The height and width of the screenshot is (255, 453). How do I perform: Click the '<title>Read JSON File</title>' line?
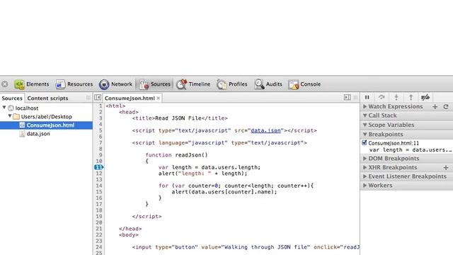click(x=180, y=118)
